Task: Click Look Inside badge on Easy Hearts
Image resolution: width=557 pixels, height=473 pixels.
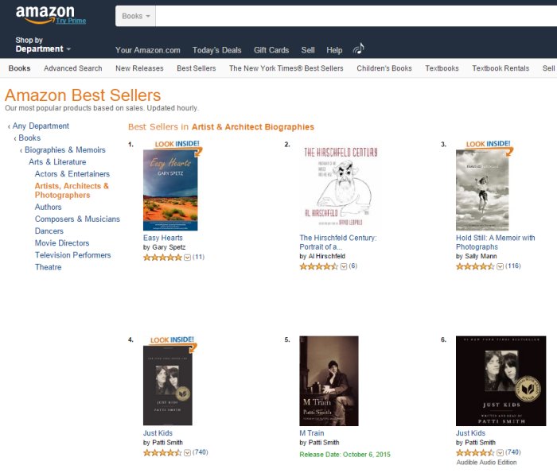Action: tap(173, 145)
